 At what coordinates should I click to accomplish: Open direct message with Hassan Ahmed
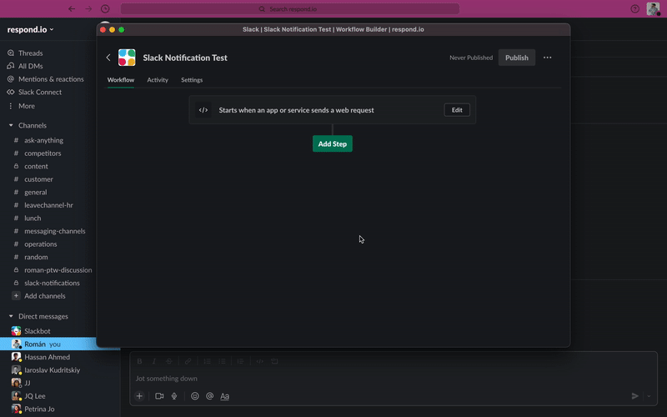coord(48,357)
